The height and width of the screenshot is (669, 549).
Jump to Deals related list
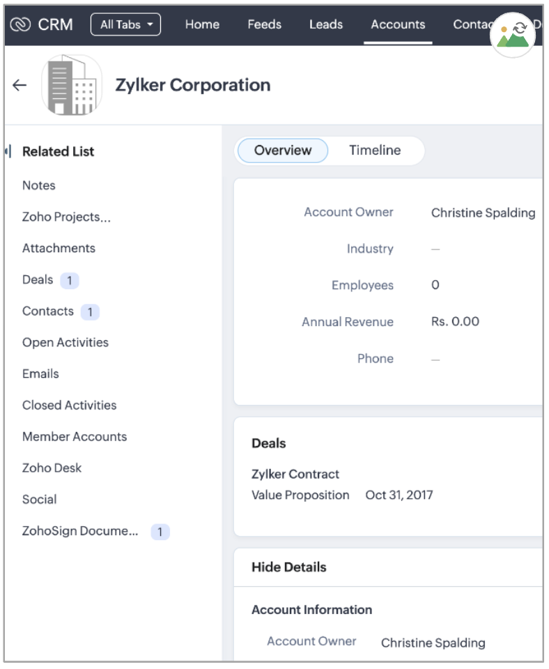[38, 279]
